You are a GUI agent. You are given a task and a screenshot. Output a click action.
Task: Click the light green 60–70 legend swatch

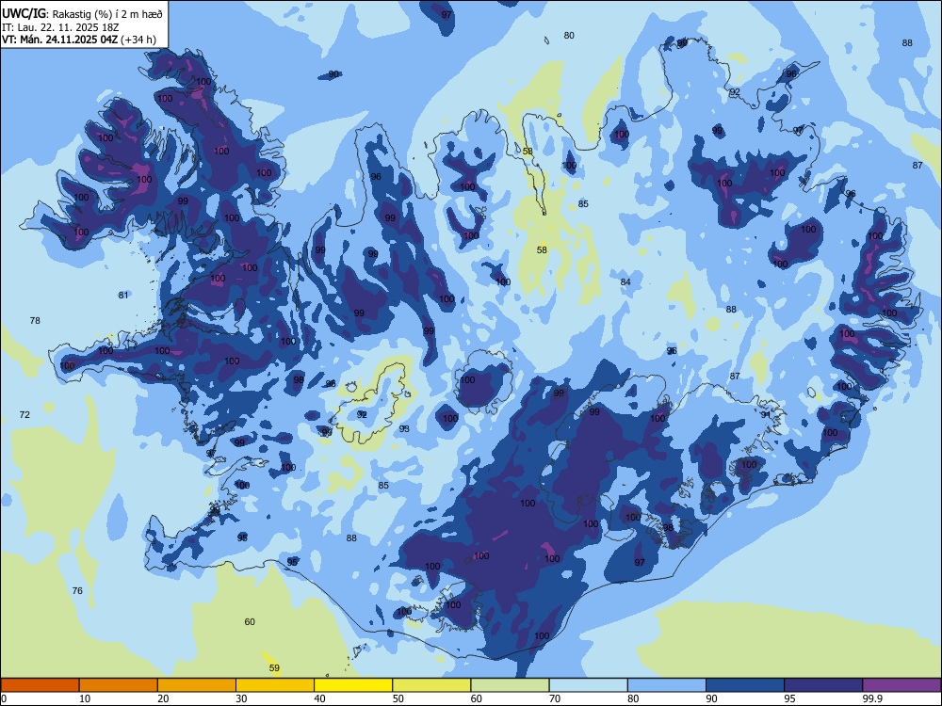[x=510, y=685]
